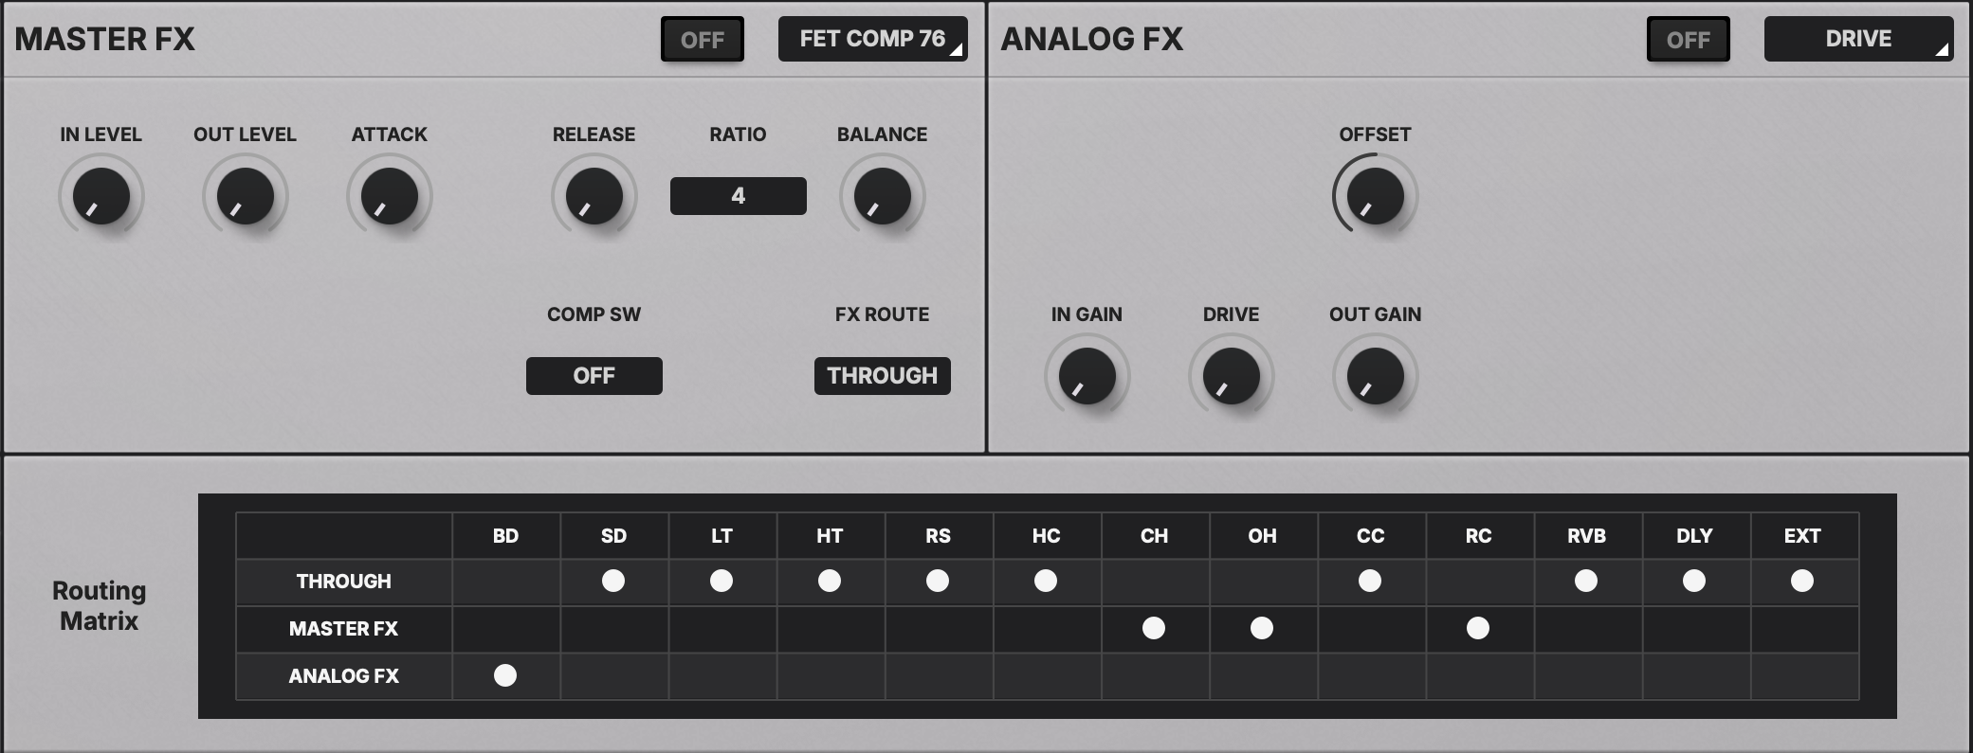This screenshot has width=1973, height=753.
Task: Route SD to MASTER FX in matrix
Action: point(614,629)
